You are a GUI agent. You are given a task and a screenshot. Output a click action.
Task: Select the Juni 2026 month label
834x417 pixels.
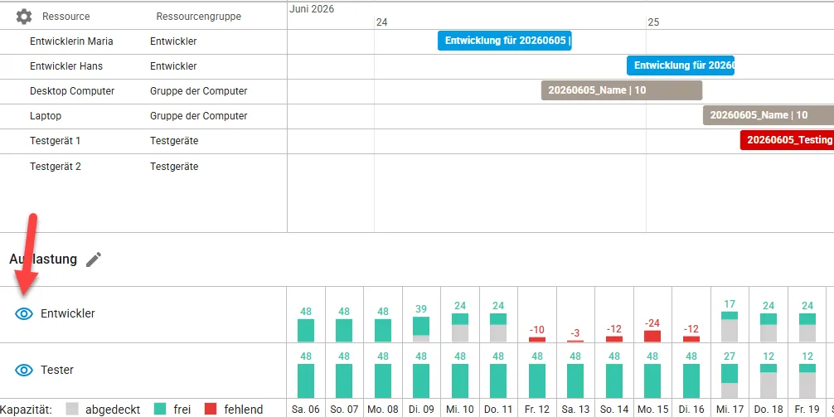click(313, 9)
